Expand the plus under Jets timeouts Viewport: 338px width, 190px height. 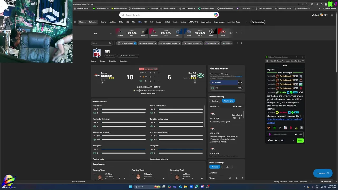coord(195,82)
